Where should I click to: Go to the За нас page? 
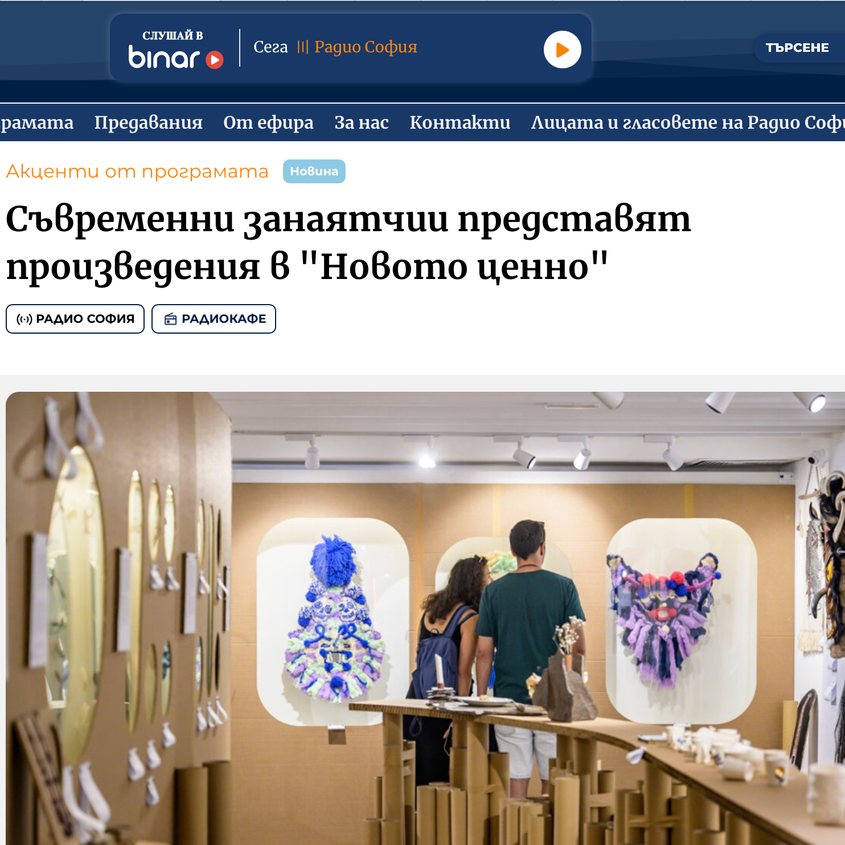click(x=362, y=122)
